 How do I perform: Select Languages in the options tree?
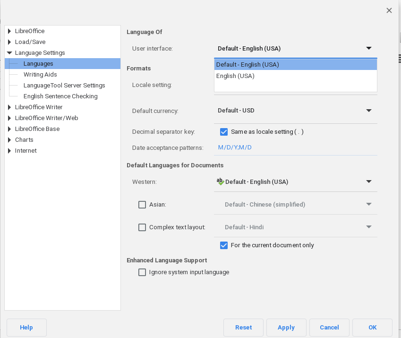point(62,64)
